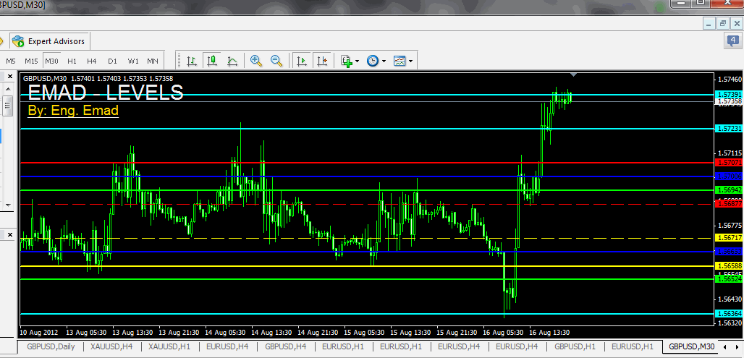Expand the indicators list dropdown arrow
744x358 pixels.
click(358, 61)
